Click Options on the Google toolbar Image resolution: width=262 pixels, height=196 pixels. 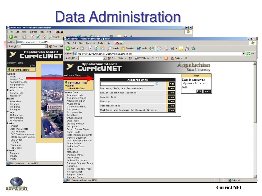click(177, 58)
